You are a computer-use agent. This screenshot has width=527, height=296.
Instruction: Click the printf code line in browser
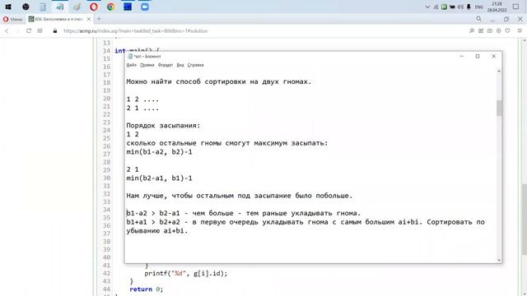click(x=186, y=274)
